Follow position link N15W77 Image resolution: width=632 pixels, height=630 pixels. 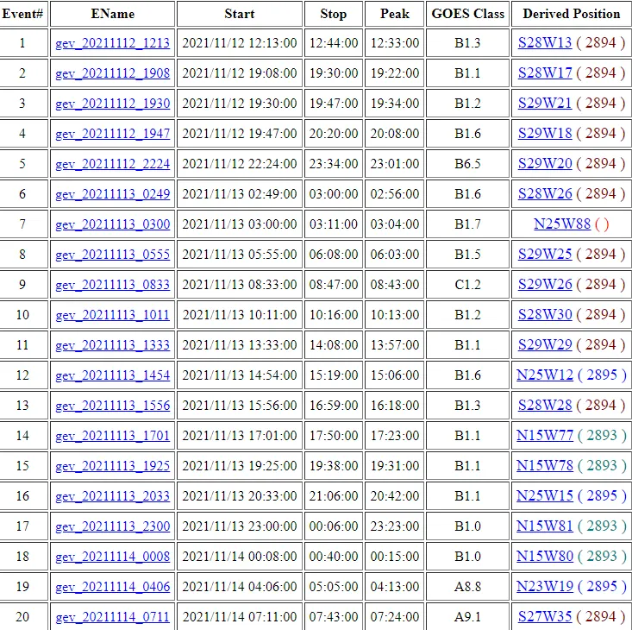[545, 436]
